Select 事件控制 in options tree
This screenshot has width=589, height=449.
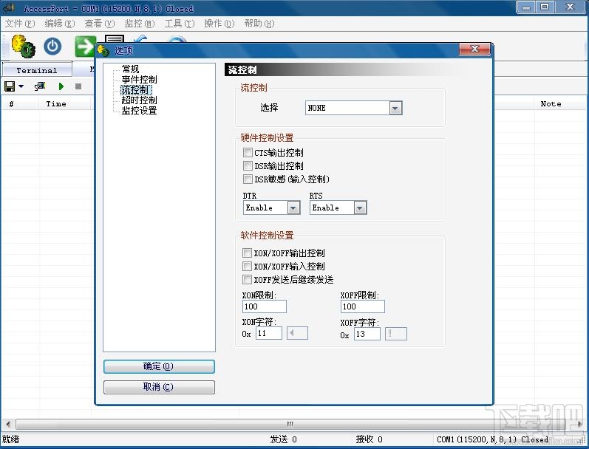(x=139, y=80)
